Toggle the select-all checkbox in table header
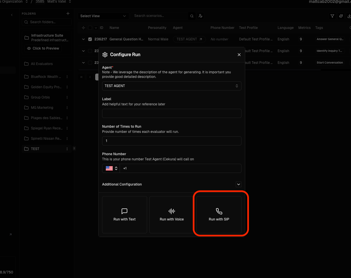The height and width of the screenshot is (278, 351). 90,28
